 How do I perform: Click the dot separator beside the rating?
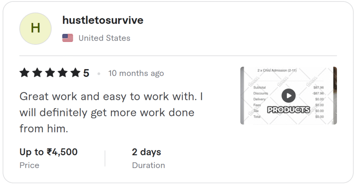point(99,74)
